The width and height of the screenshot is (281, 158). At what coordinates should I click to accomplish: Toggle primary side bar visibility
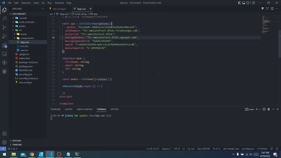[240, 3]
